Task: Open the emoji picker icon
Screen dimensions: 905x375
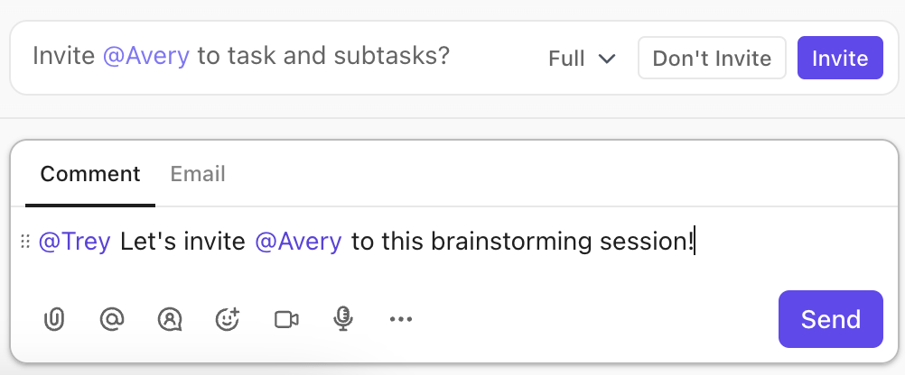Action: (227, 319)
